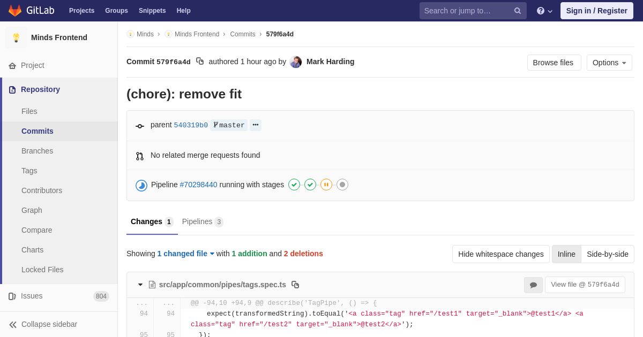Click the Collapse sidebar double-chevron icon
643x337 pixels.
[13, 324]
